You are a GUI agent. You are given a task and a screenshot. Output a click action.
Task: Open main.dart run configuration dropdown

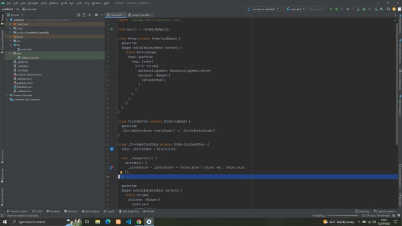coord(295,9)
